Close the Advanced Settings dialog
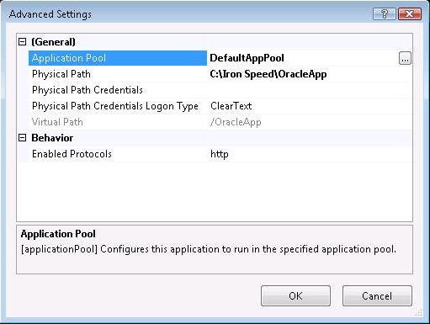The image size is (430, 324). pyautogui.click(x=410, y=13)
